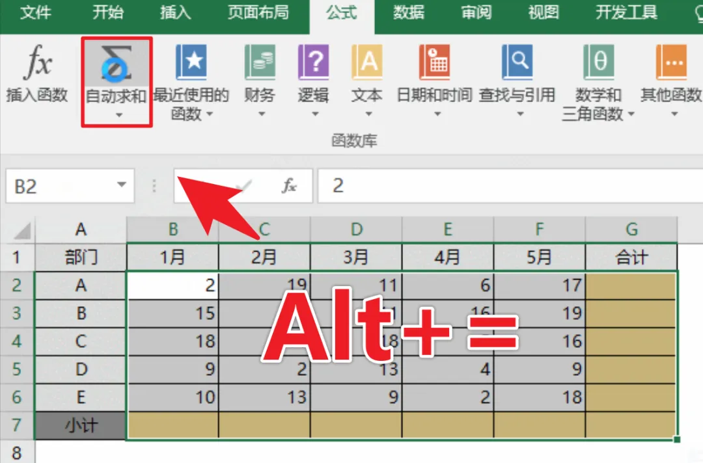Open the Name Box dropdown arrow

[121, 185]
